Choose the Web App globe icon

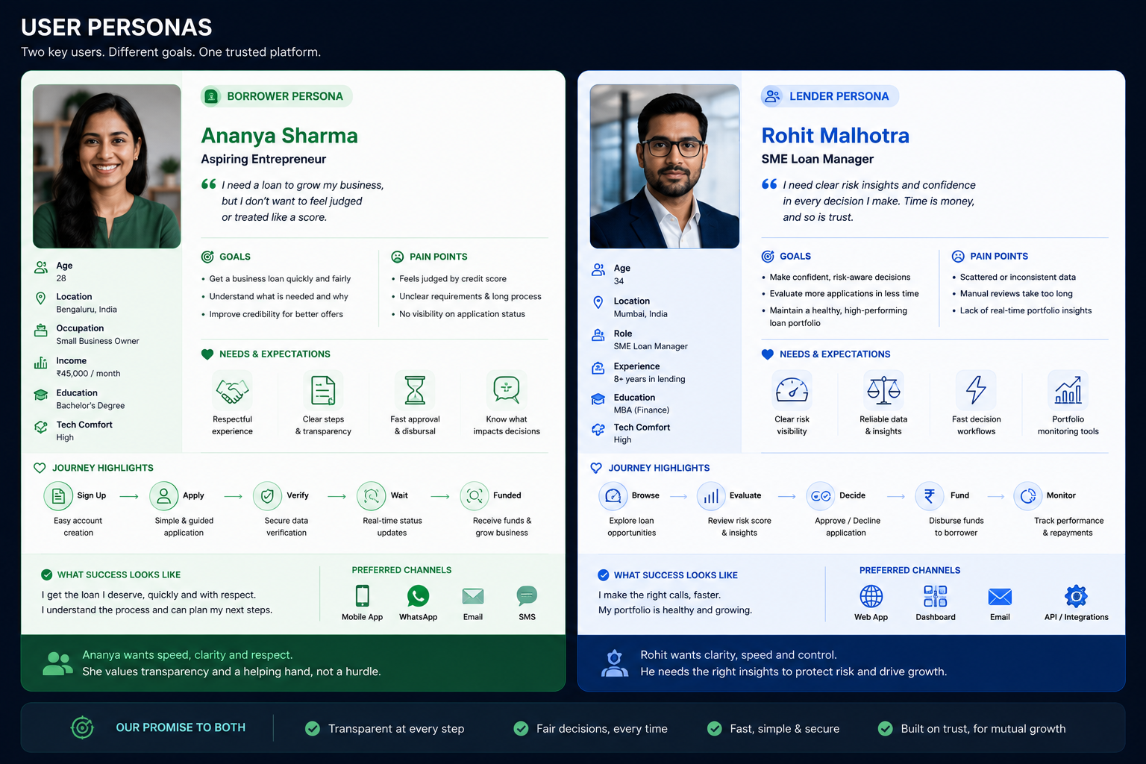point(871,596)
